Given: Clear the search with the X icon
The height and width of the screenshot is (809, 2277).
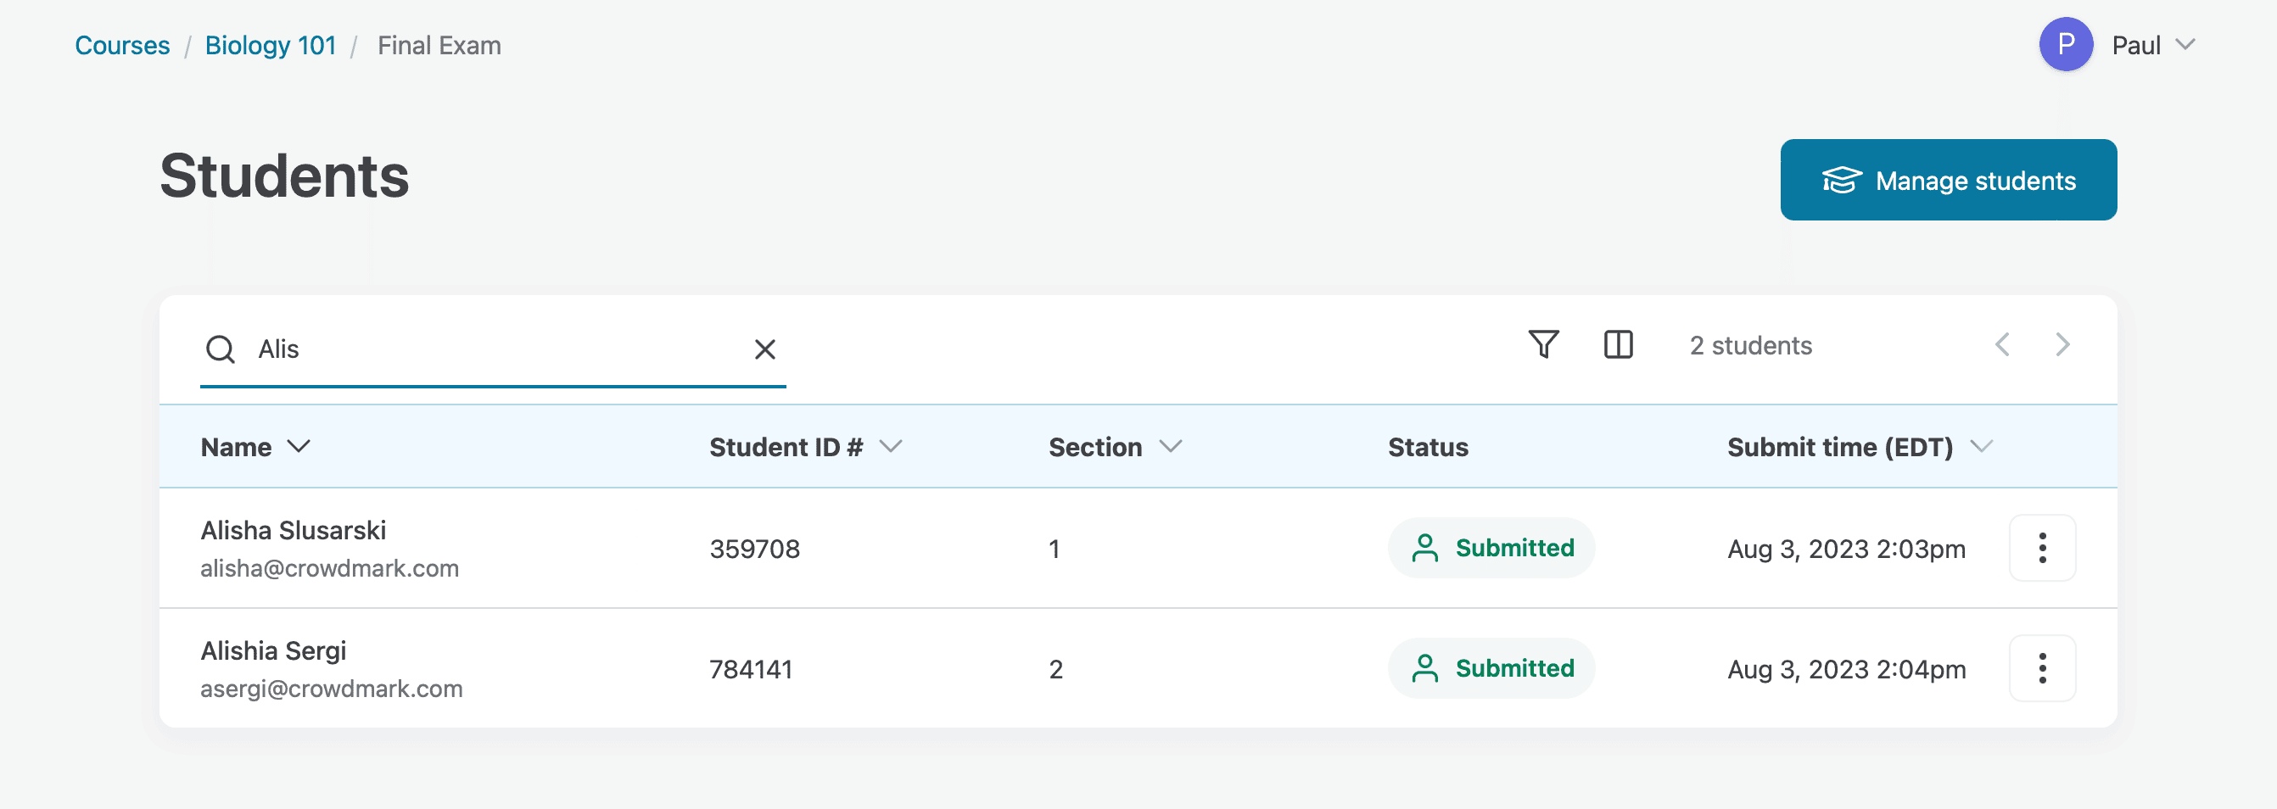Looking at the screenshot, I should tap(764, 349).
